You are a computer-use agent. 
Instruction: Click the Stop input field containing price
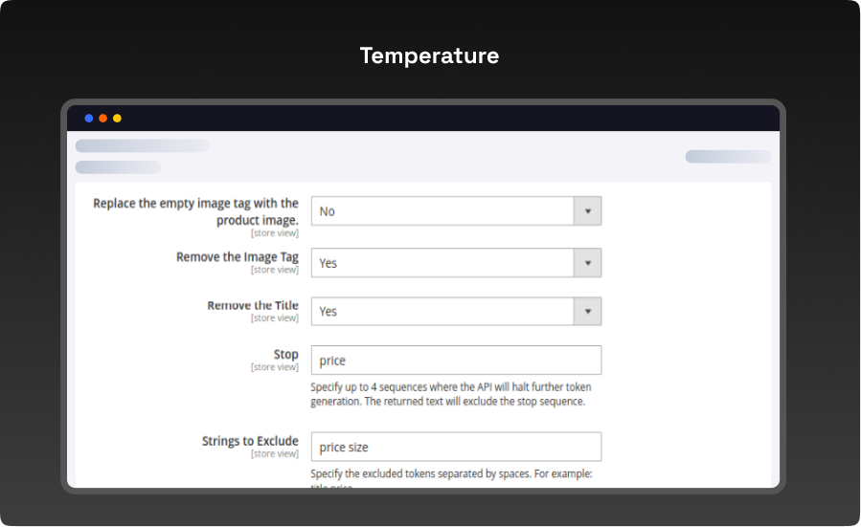pyautogui.click(x=456, y=361)
